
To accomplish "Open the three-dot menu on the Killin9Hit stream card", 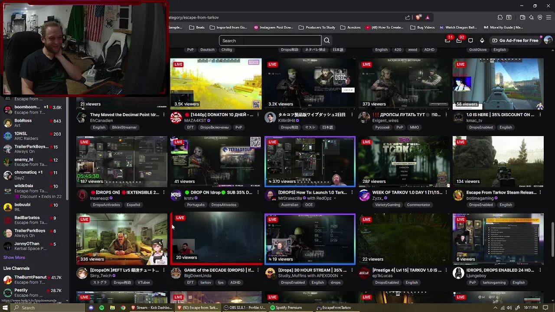I will 352,115.
